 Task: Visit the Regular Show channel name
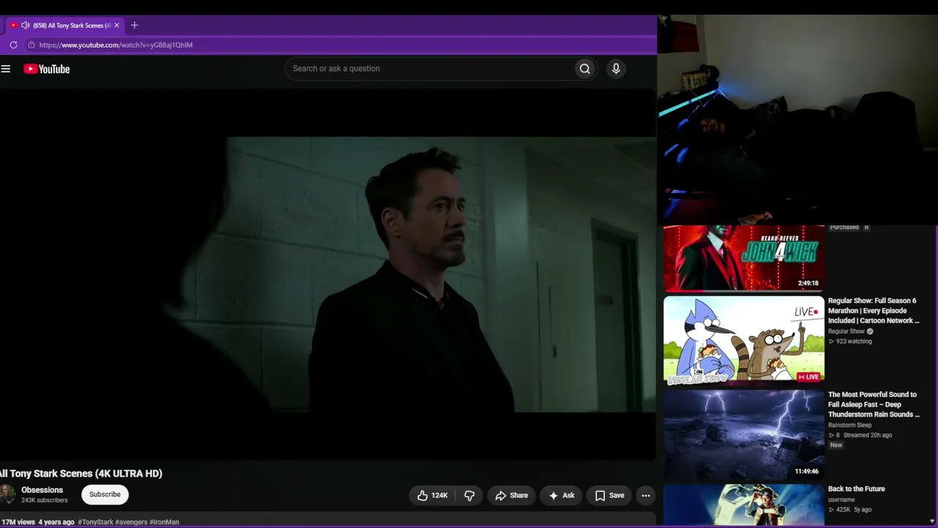pos(846,331)
